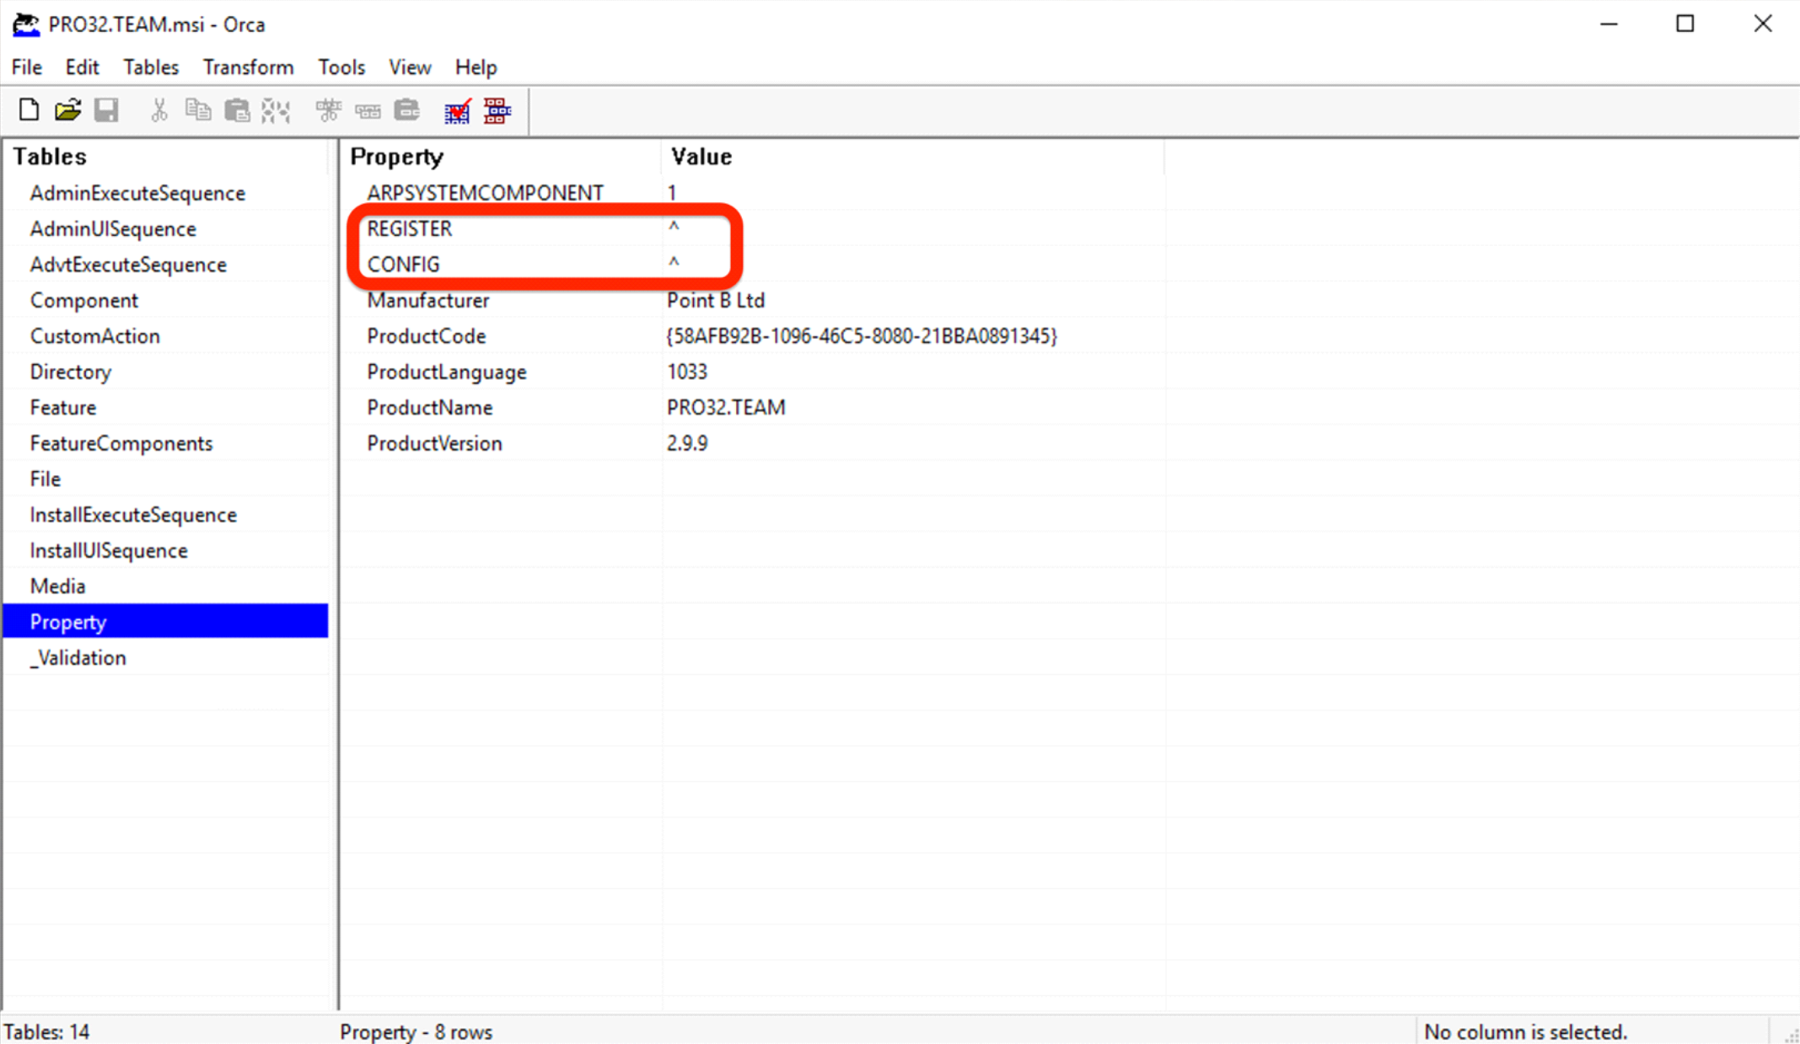Click the Save floppy disk icon
This screenshot has height=1044, width=1800.
coord(106,110)
